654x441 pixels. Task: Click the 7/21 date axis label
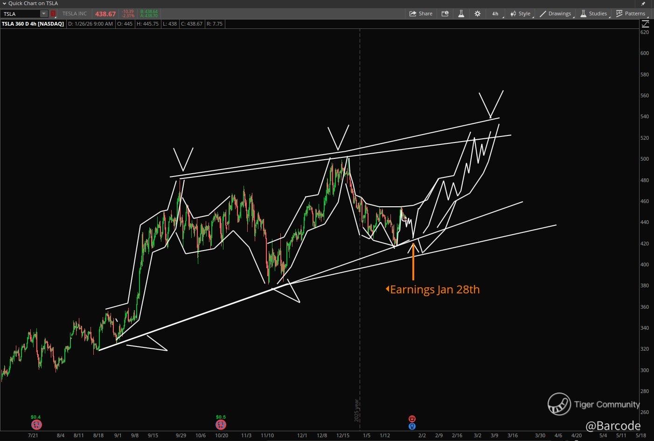point(33,435)
